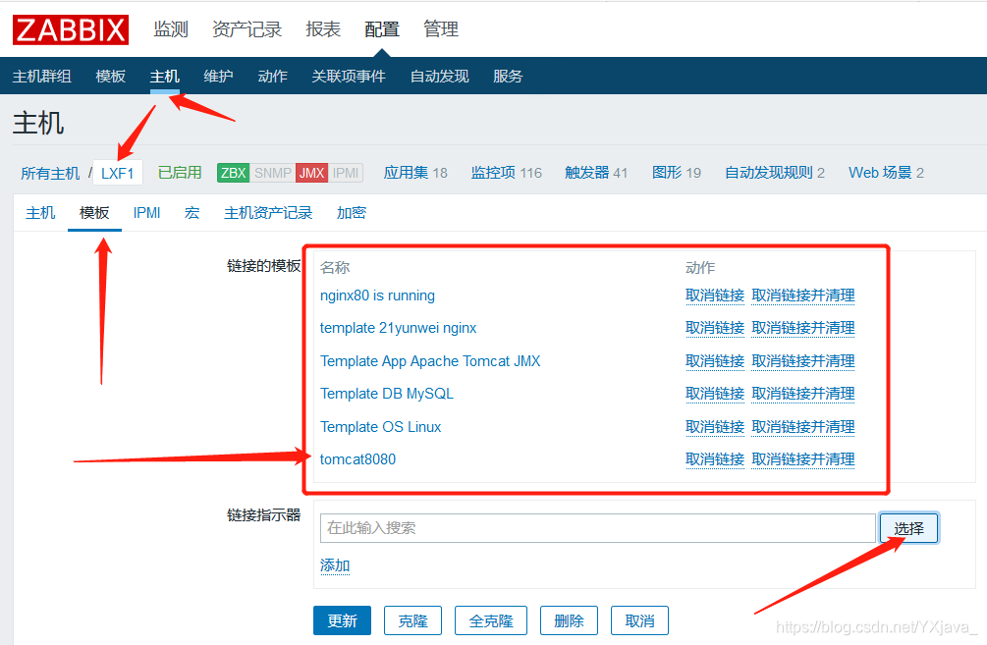
Task: Click 取消链接 for tomcat8080
Action: click(x=715, y=459)
